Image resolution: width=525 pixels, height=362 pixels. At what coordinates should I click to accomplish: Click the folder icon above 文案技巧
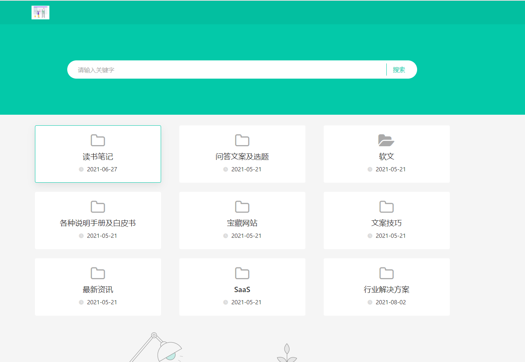[x=386, y=206]
